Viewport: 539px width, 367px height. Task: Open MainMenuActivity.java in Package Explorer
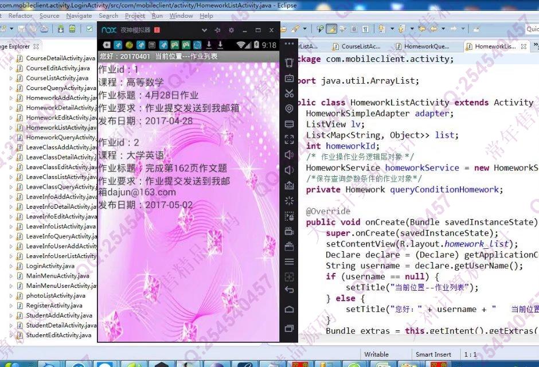tap(57, 276)
